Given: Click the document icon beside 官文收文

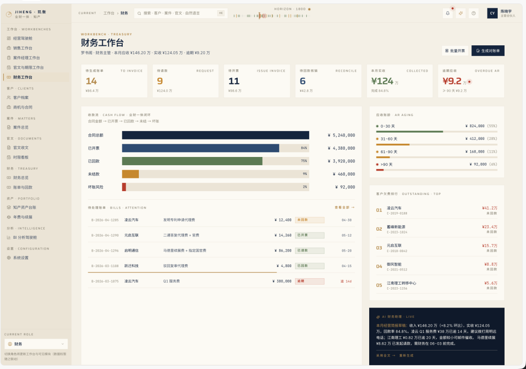Looking at the screenshot, I should pos(9,147).
